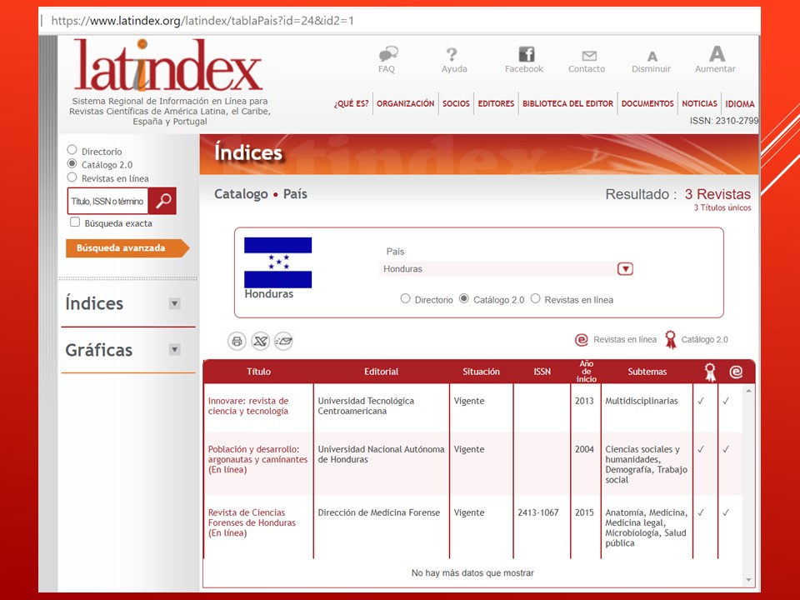
Task: Click ISSN value 2413-1067
Action: click(537, 512)
